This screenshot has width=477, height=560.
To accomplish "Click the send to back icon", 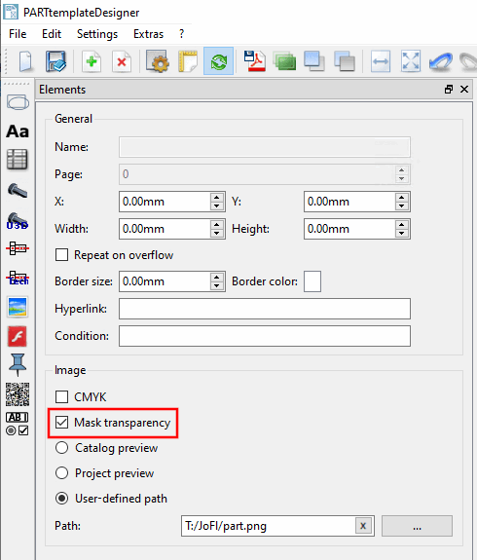I will pos(345,61).
